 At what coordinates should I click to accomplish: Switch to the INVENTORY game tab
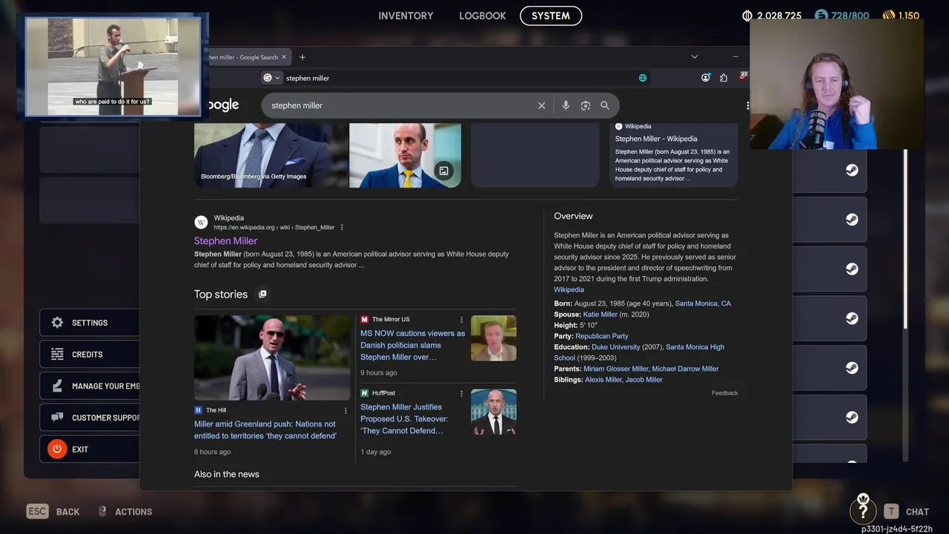click(406, 16)
